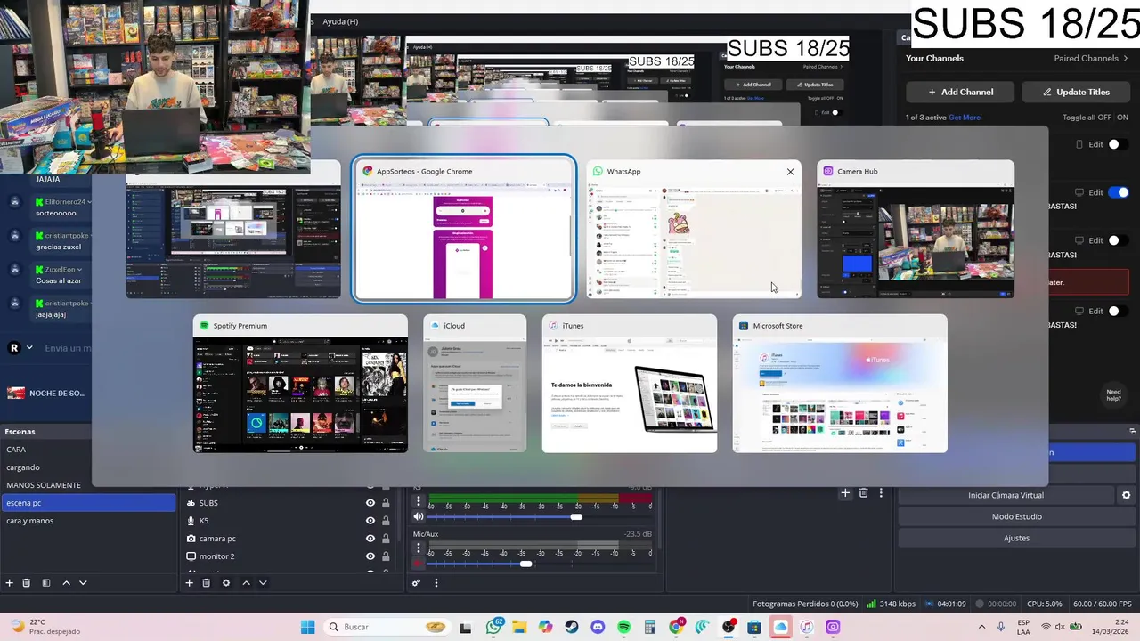The width and height of the screenshot is (1140, 641).
Task: Turn off the enabled blue channel toggle
Action: (1119, 192)
